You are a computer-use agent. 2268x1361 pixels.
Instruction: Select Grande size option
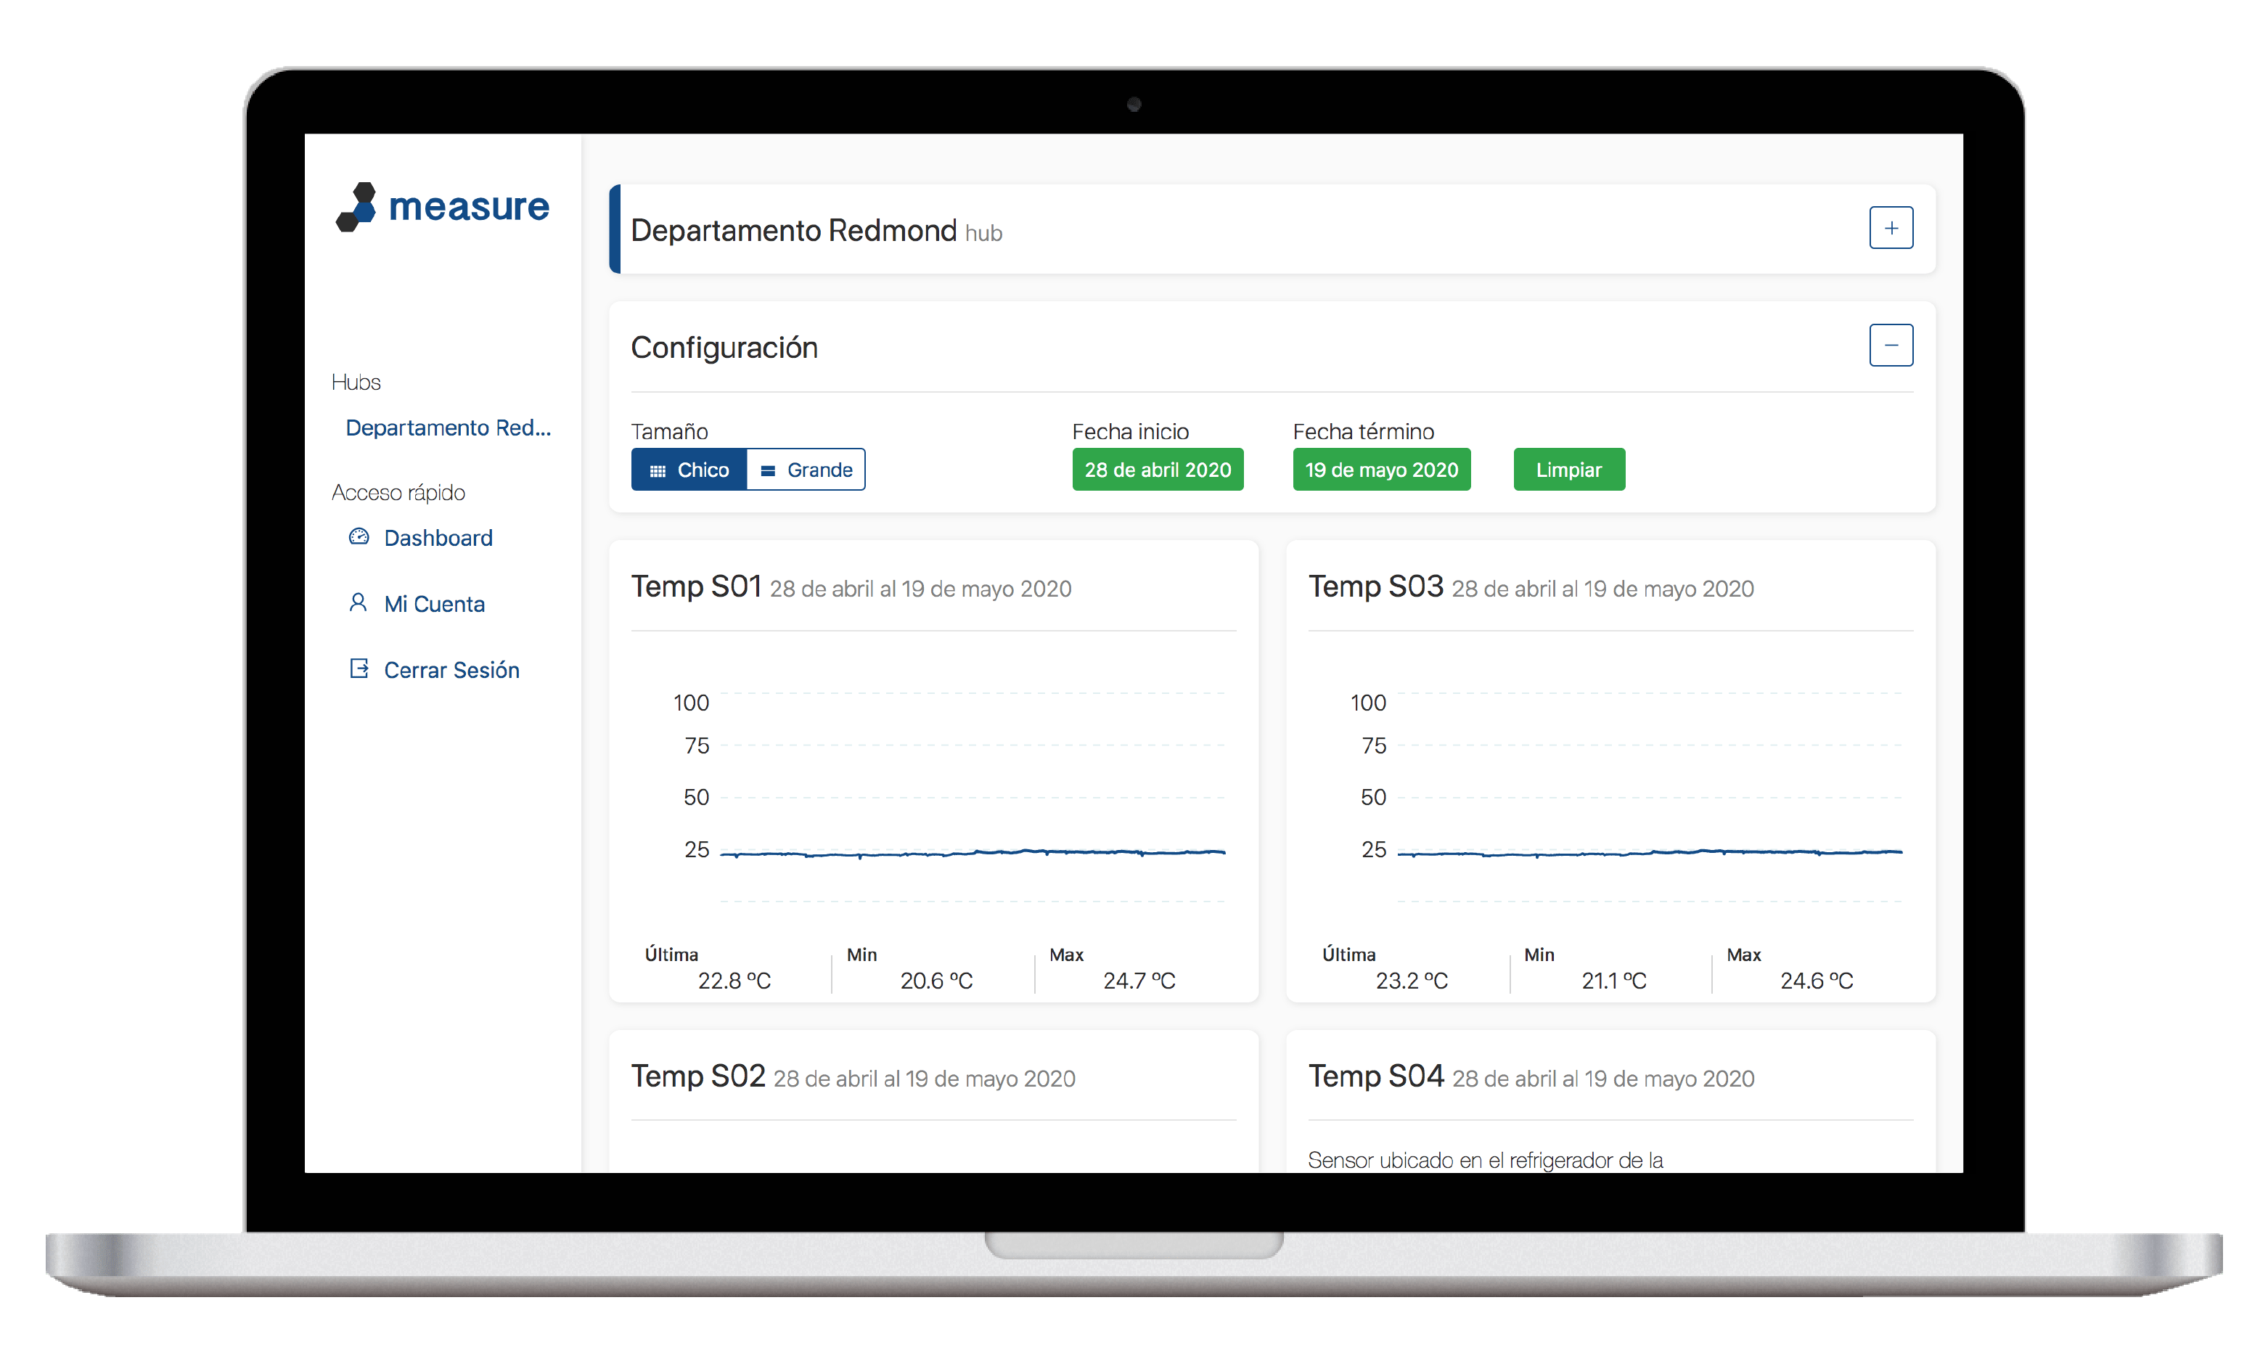click(806, 470)
